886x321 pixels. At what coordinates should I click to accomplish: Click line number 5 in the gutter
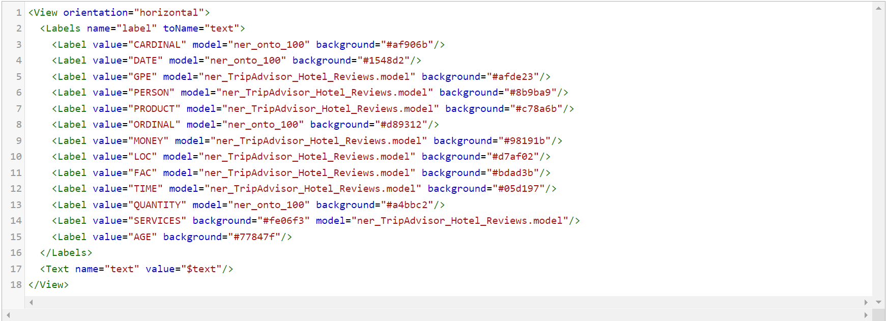pos(19,77)
